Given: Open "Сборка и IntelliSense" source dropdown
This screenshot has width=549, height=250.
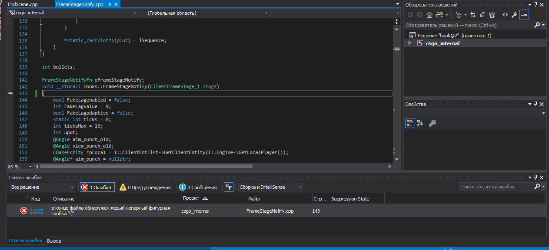Looking at the screenshot, I should [x=270, y=187].
